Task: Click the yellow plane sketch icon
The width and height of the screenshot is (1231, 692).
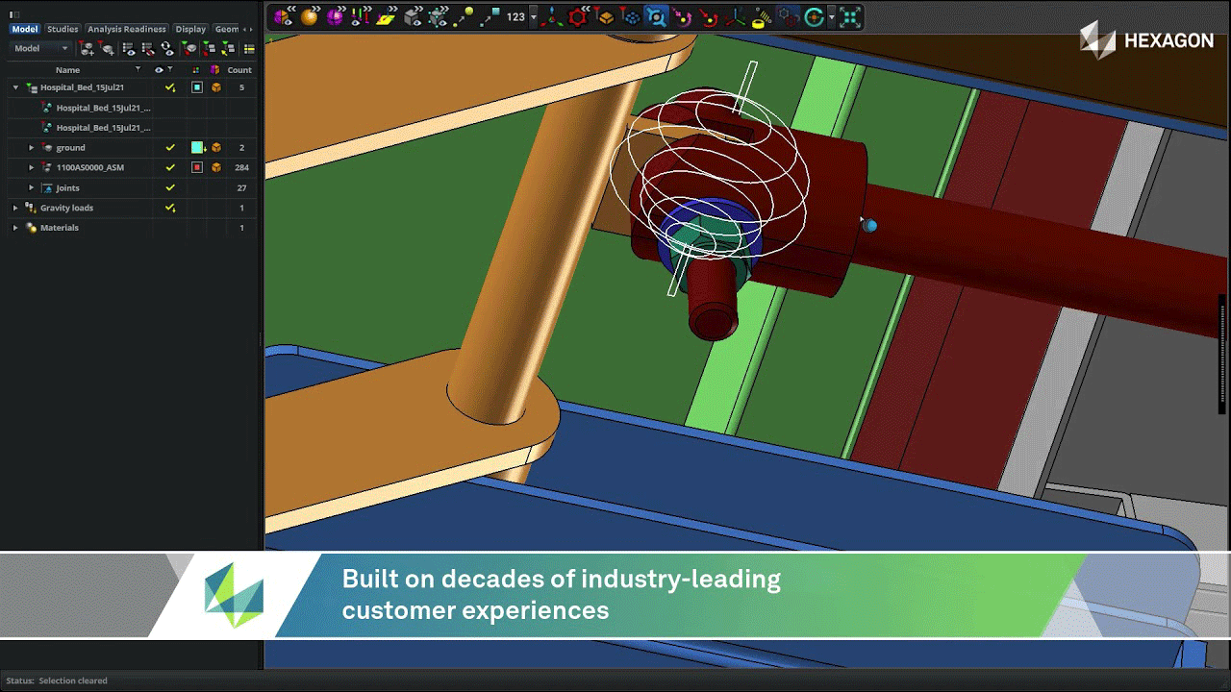Action: [386, 16]
